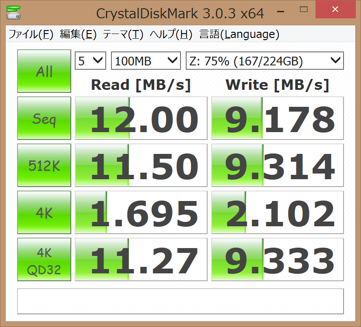
Task: Run all benchmarks with the All button
Action: coord(44,71)
